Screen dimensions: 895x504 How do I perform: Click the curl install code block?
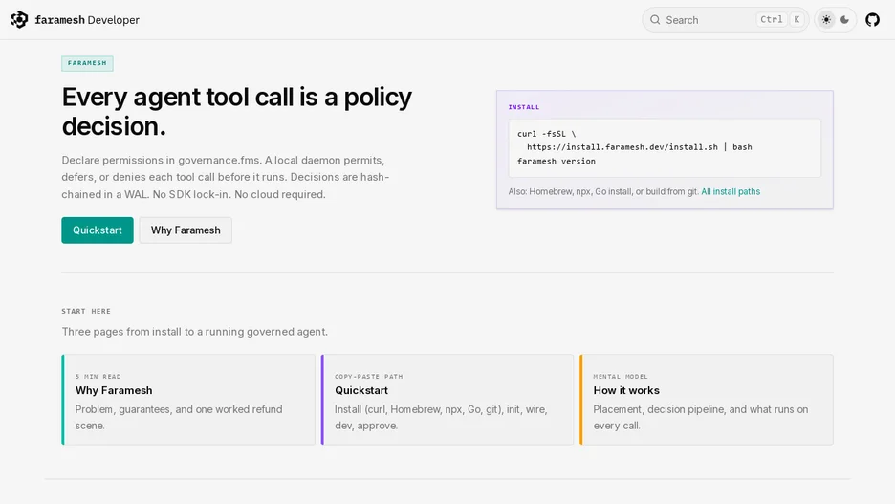coord(665,148)
